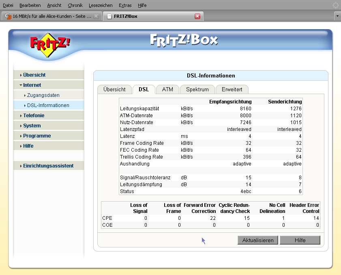341x275 pixels.
Task: Click the ATM-Datenrate value 8000
Action: coord(246,116)
